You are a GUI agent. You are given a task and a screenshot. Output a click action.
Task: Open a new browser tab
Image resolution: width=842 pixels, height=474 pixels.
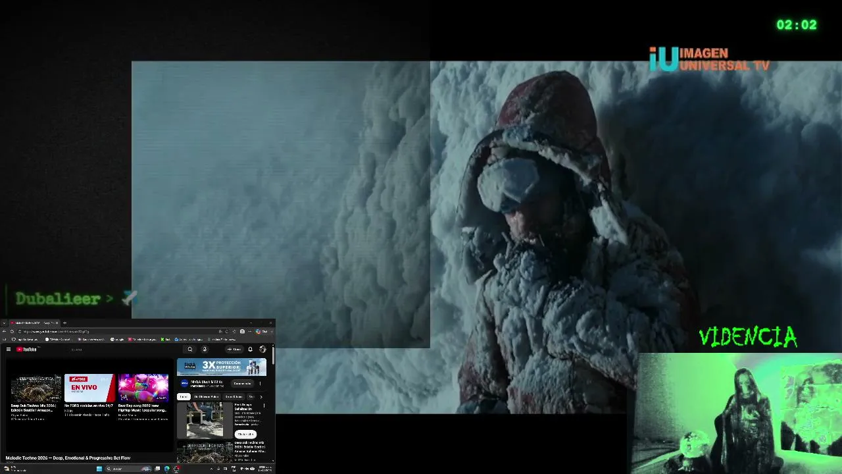coord(64,323)
